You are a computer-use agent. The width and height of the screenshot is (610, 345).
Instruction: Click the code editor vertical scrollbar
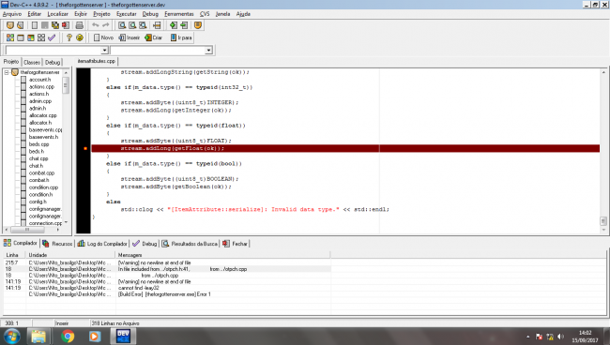[x=603, y=151]
